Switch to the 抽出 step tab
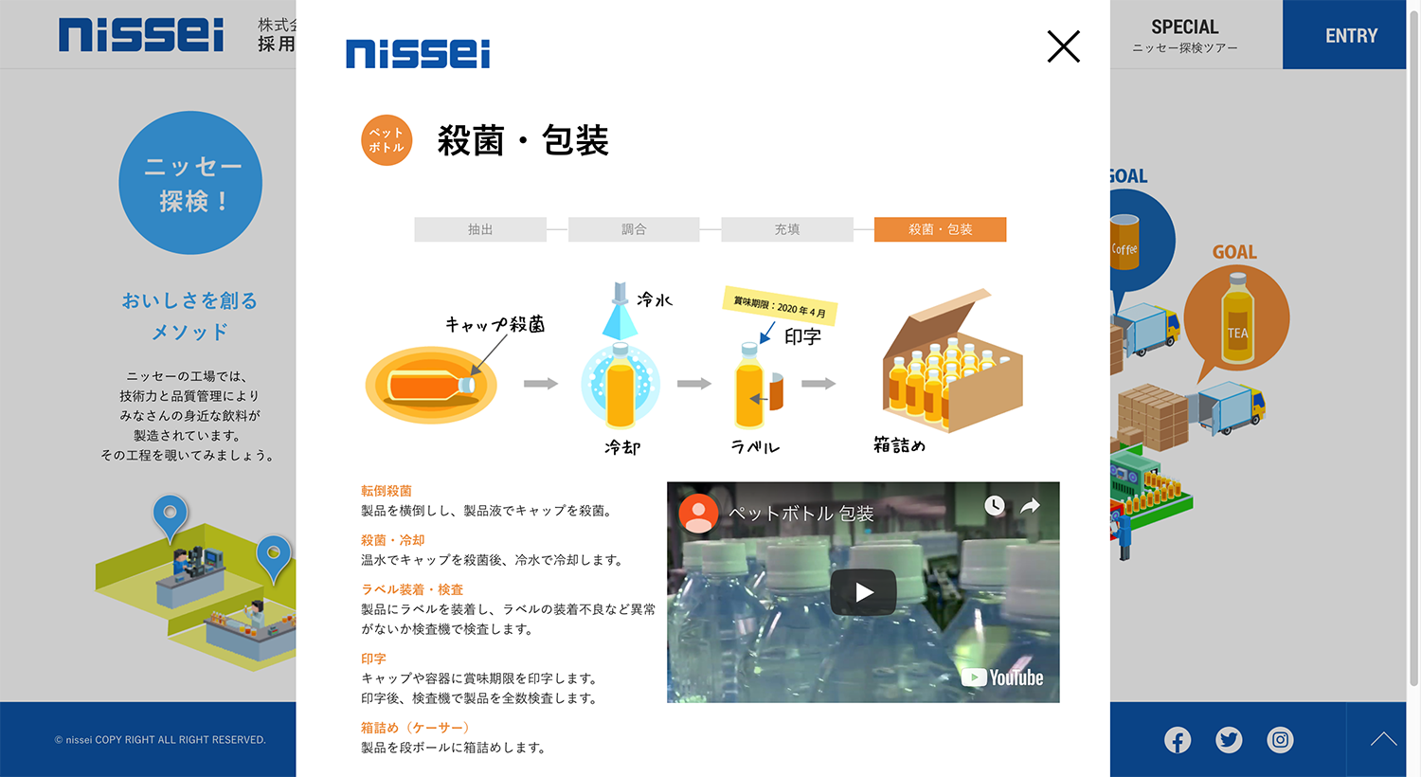 click(x=480, y=229)
